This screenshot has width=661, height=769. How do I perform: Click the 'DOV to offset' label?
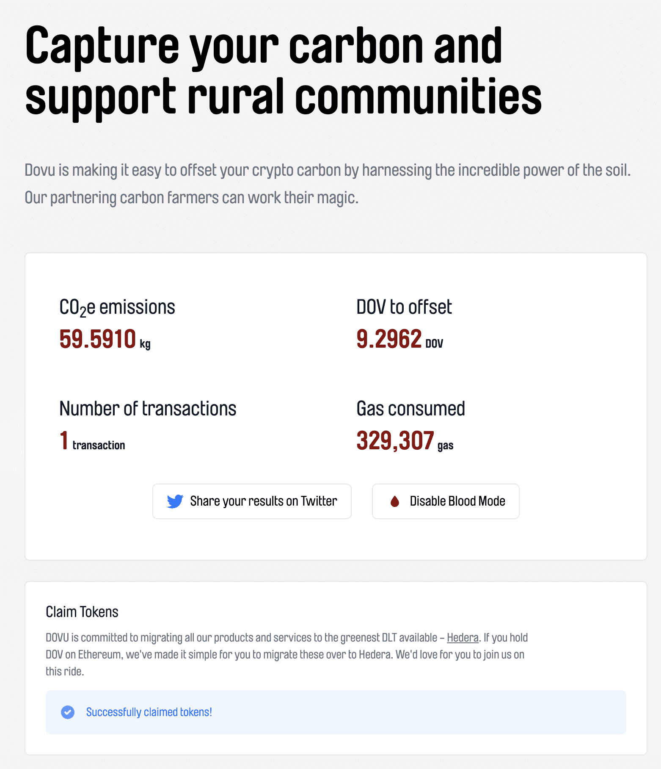(404, 307)
